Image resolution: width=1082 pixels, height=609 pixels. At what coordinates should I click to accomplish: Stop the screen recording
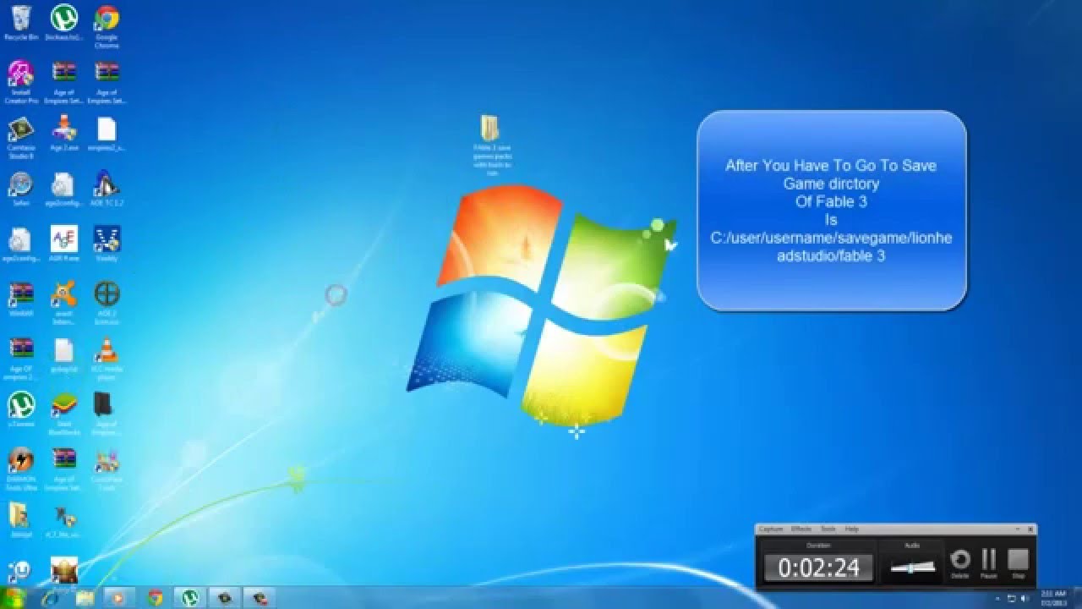(1019, 562)
